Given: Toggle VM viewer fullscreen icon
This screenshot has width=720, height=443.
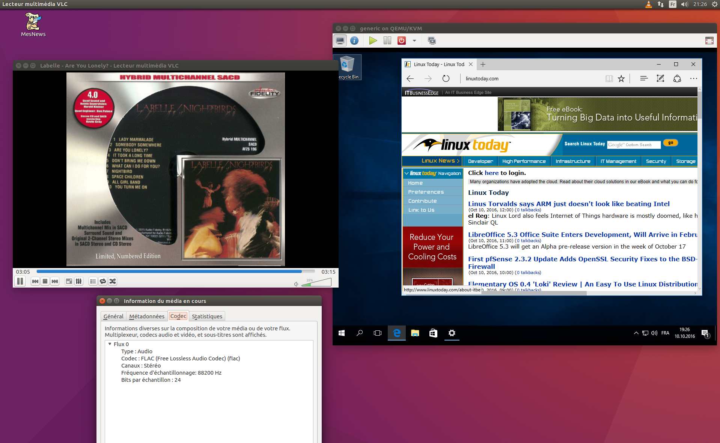Looking at the screenshot, I should pyautogui.click(x=709, y=41).
